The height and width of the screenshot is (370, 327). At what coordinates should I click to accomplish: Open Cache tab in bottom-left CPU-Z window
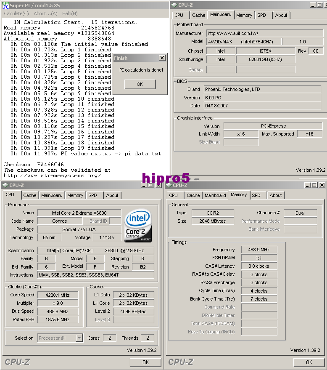(x=30, y=195)
